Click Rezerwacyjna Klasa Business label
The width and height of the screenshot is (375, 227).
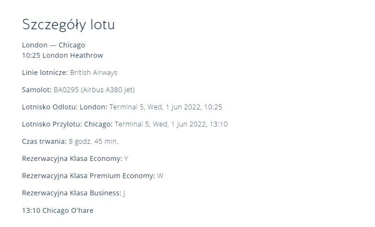(72, 193)
